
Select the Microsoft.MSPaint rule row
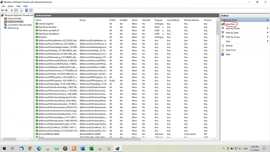125,67
